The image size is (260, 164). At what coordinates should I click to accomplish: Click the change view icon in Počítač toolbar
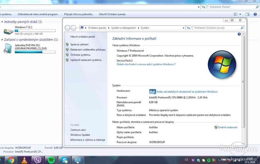click(x=235, y=14)
